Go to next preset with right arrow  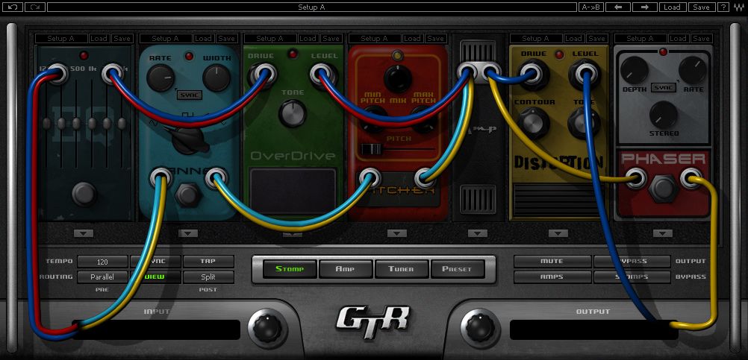pos(644,7)
